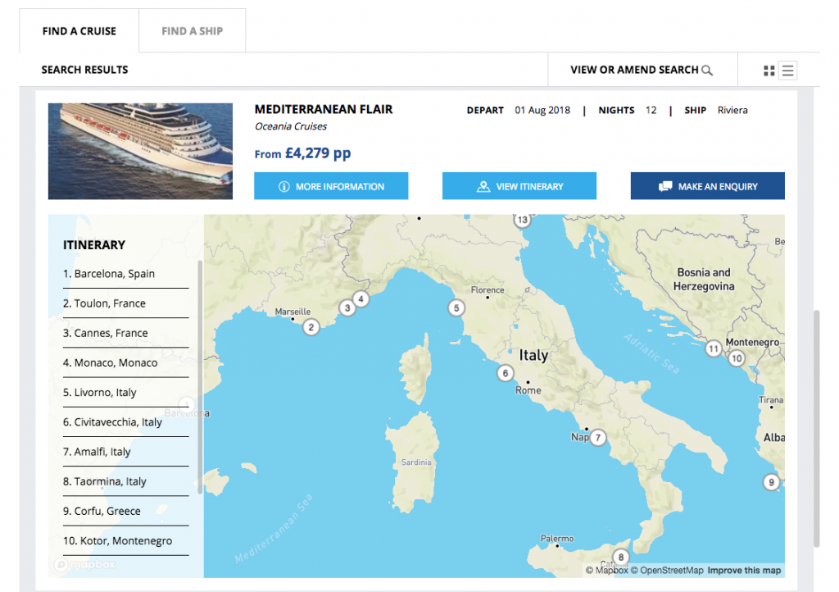Screen dimensions: 839x592
Task: Click map marker 11 on Adriatic coast
Action: pyautogui.click(x=713, y=349)
